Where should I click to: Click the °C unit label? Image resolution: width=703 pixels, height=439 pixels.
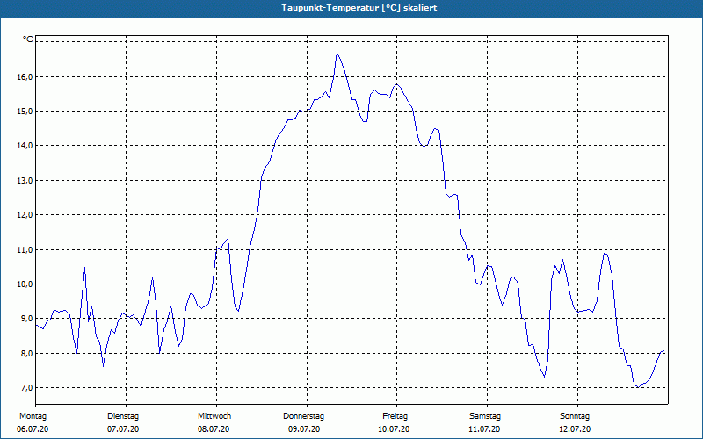click(28, 40)
